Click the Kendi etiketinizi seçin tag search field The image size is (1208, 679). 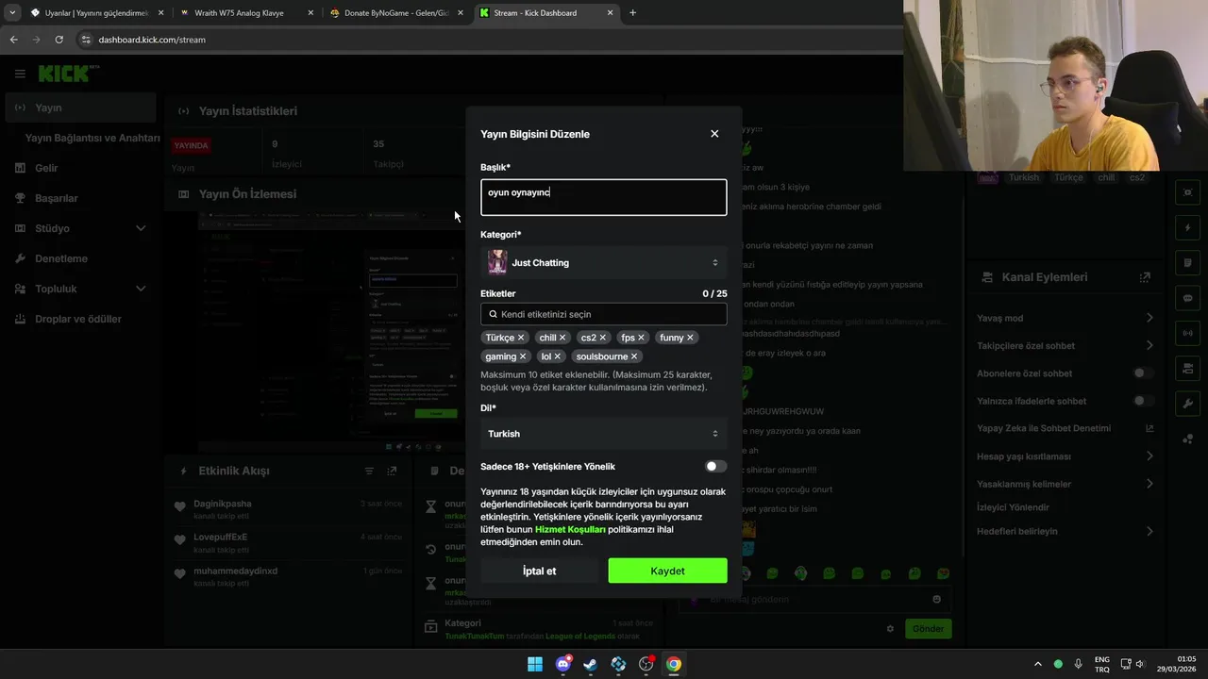[x=604, y=314]
